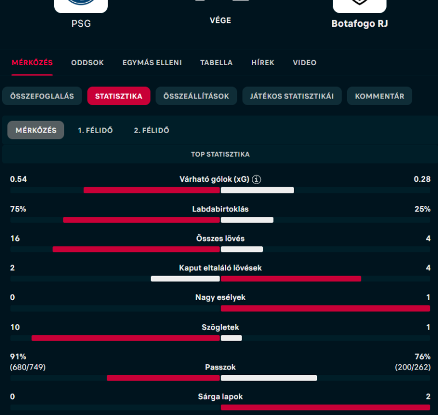Click PSG's 10 corners value
438x415 pixels.
point(15,327)
